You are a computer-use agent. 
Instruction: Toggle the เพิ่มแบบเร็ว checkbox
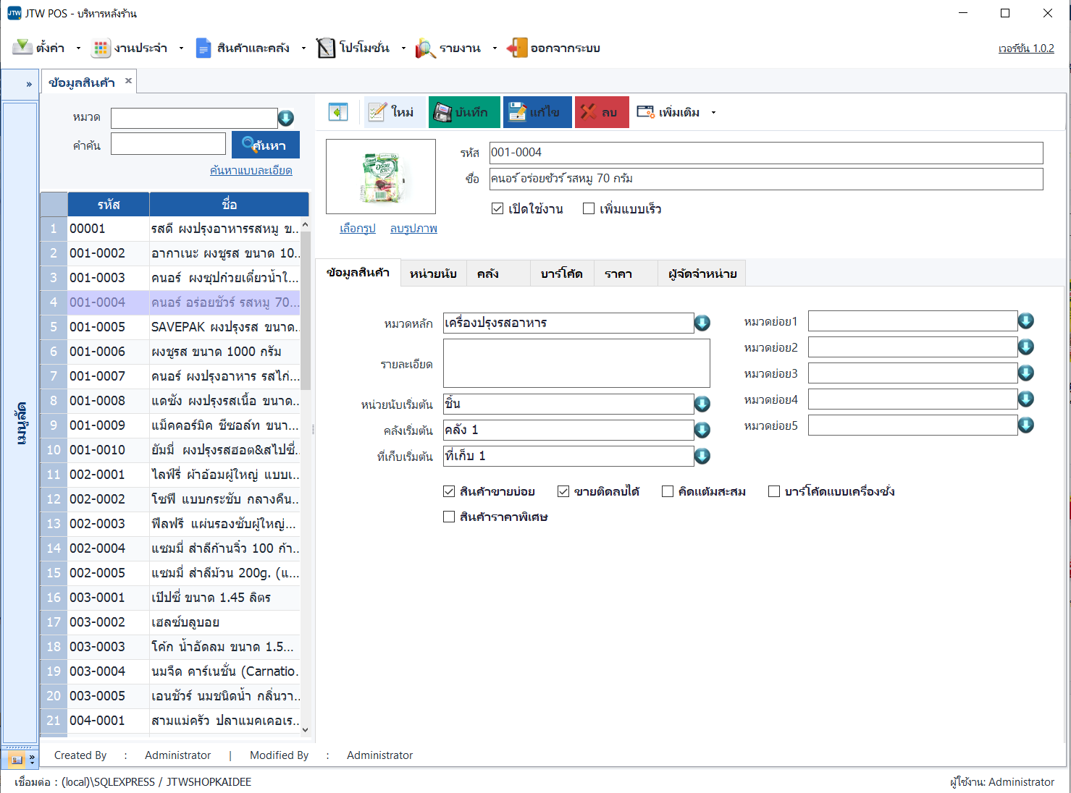point(589,208)
